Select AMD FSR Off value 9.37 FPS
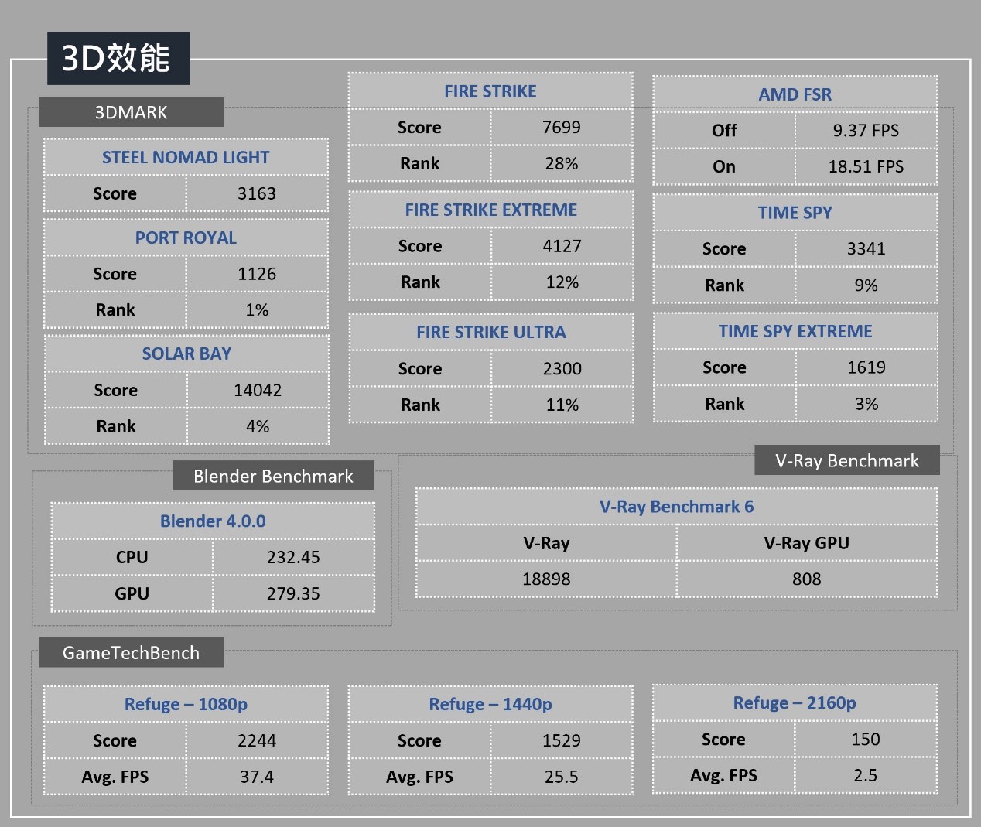 click(x=866, y=130)
